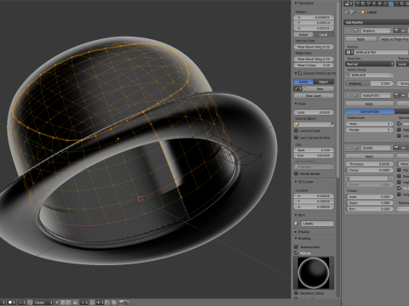Toggle the 3D manipulator axes icon

[31, 303]
